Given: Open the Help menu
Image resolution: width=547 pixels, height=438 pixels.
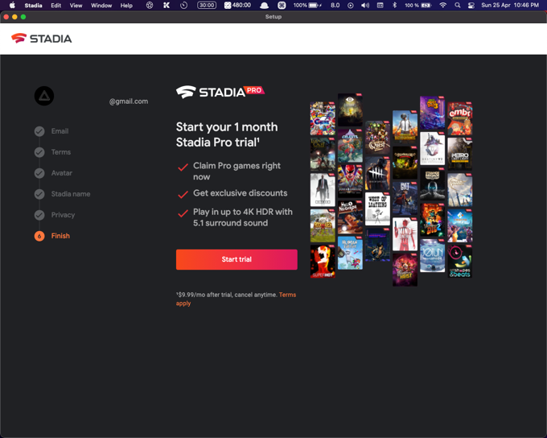Looking at the screenshot, I should point(126,6).
